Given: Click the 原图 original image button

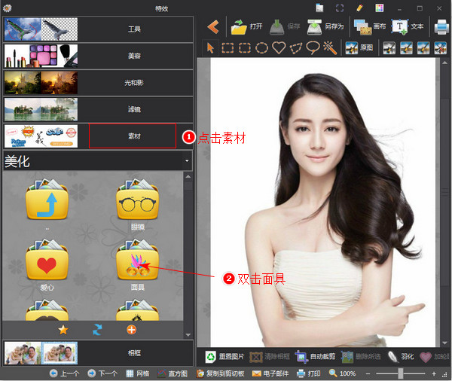Looking at the screenshot, I should (x=359, y=48).
